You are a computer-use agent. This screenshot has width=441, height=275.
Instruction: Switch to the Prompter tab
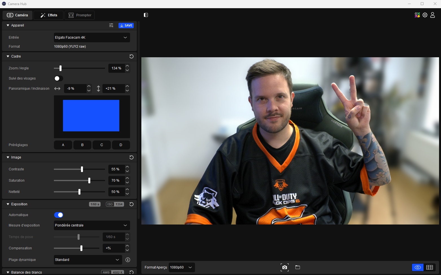click(80, 15)
